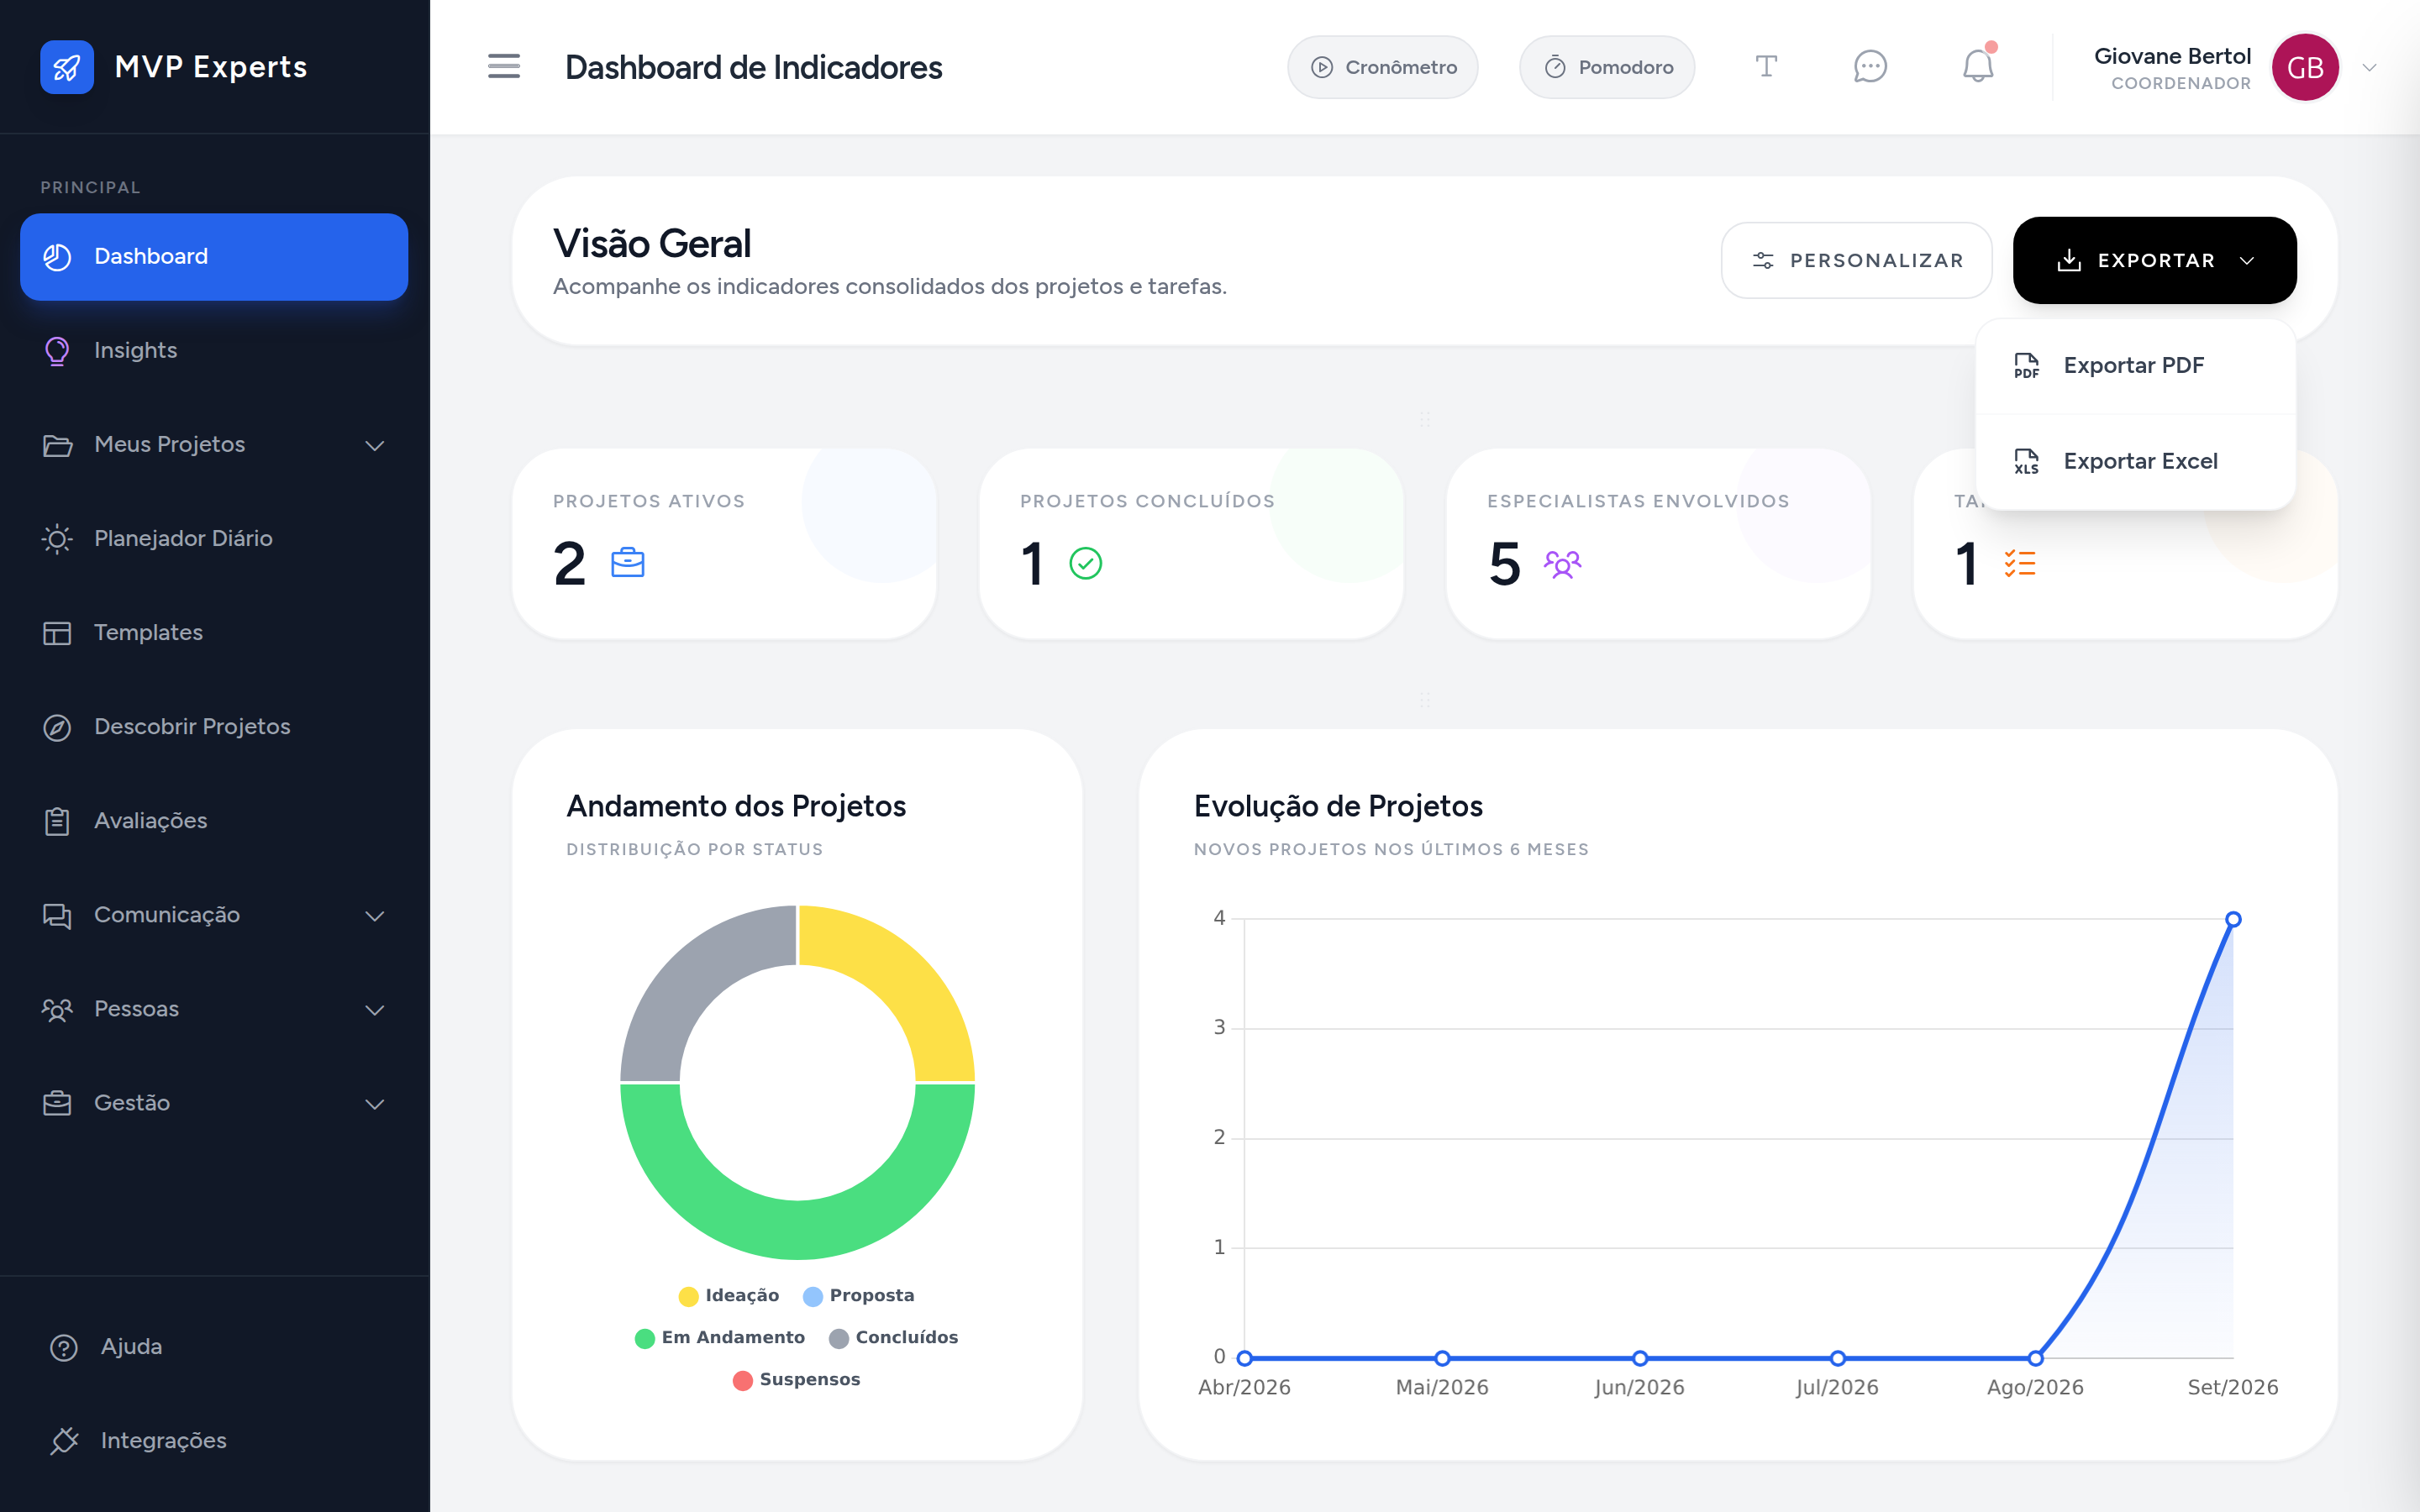Collapse the Exportar dropdown button
2420x1512 pixels.
[2155, 260]
